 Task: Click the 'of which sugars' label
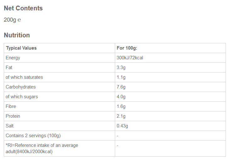point(22,97)
